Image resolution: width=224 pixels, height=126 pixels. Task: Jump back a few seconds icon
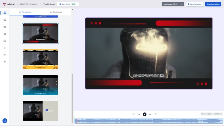pyautogui.click(x=133, y=114)
